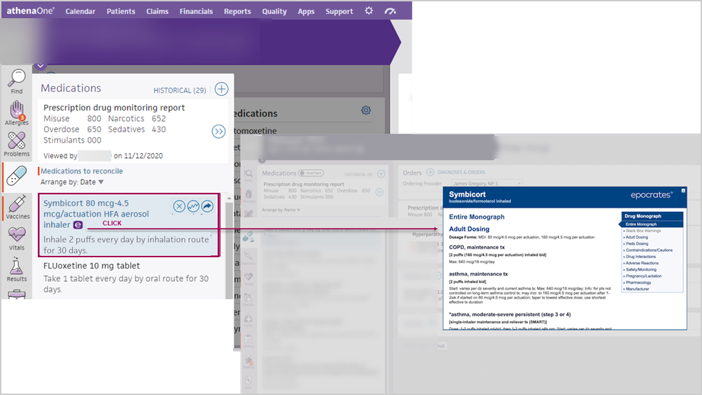Viewport: 702px width, 395px height.
Task: Open Patients menu
Action: 121,11
